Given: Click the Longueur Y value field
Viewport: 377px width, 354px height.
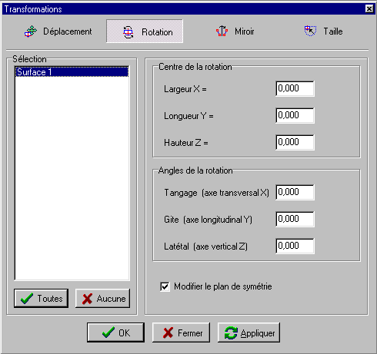Looking at the screenshot, I should (295, 115).
